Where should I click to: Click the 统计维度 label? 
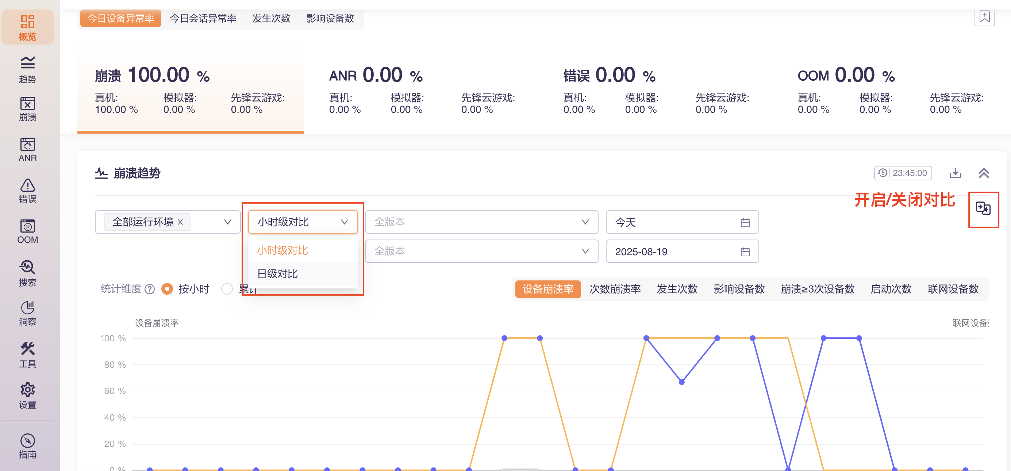click(x=121, y=289)
